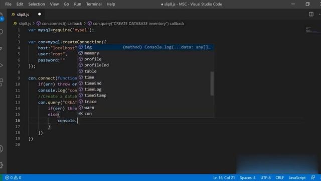Click mysql.createConnection on line 3
The image size is (321, 181).
75,42
